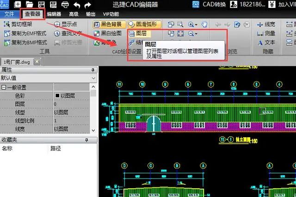Switch to the VIP功能 tab
296x197 pixels.
[x=111, y=14]
